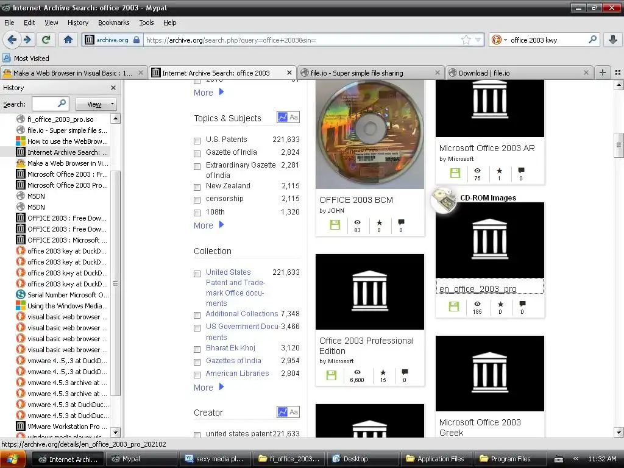Toggle Aa sort icon for Creator section

click(294, 413)
